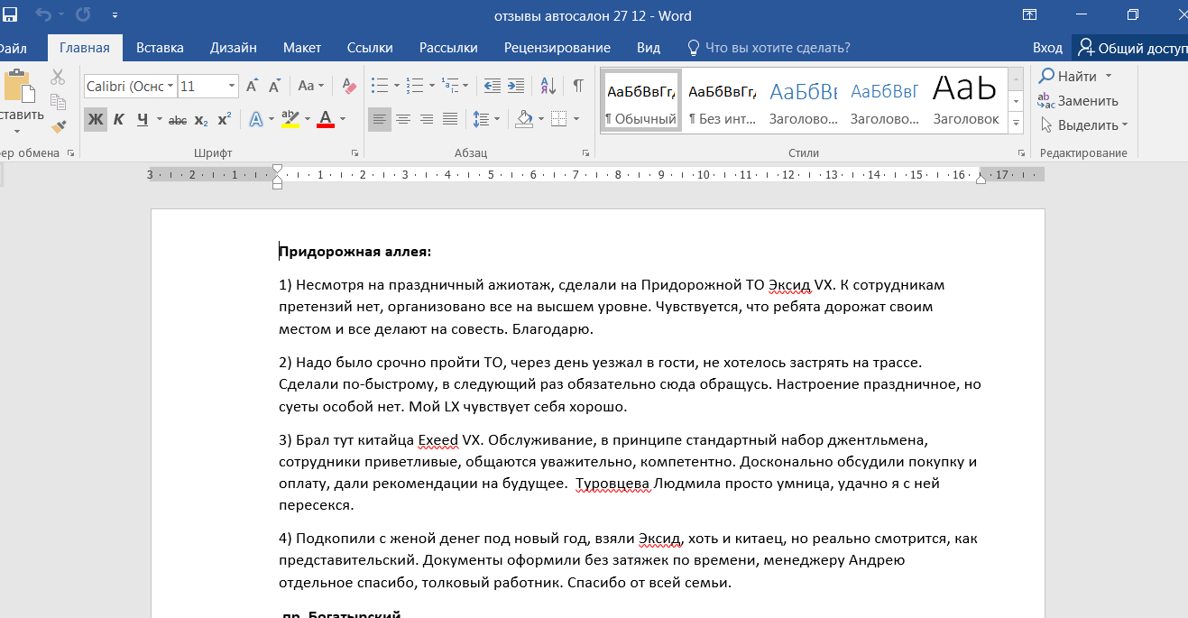Open the Calibri font name dropdown
The image size is (1188, 618).
pyautogui.click(x=170, y=87)
